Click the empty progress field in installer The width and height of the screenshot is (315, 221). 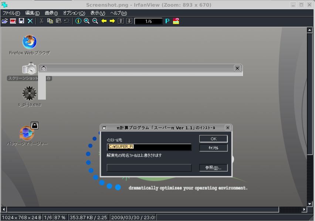(x=149, y=168)
